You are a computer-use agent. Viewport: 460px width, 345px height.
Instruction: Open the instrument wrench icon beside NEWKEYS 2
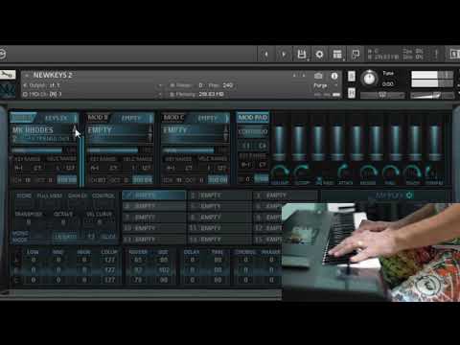pos(7,75)
